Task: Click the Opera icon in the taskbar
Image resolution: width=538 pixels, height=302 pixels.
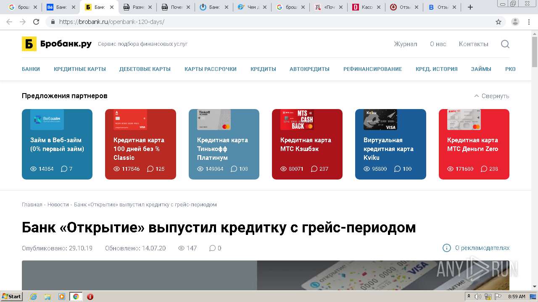Action: [x=90, y=297]
